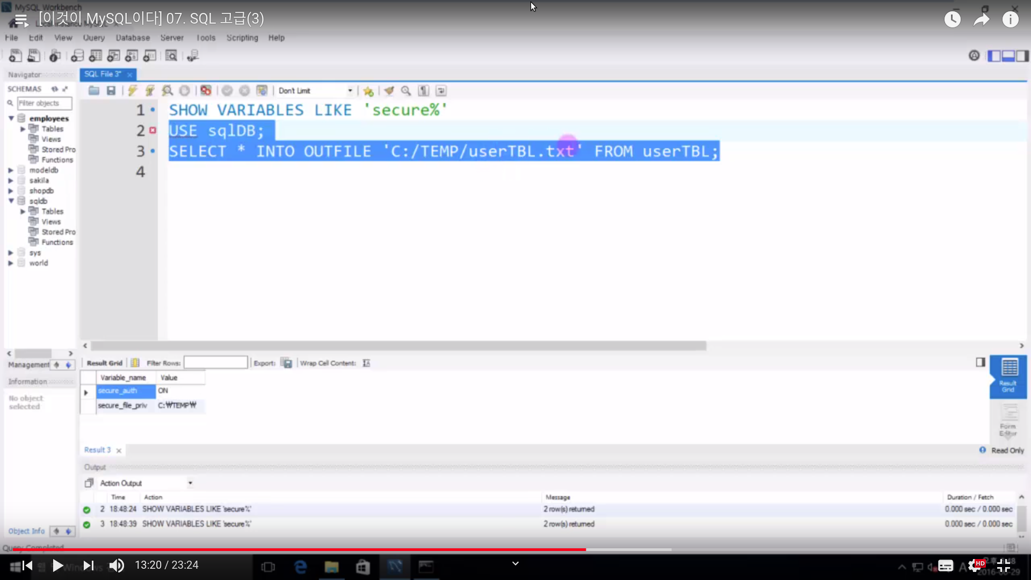Image resolution: width=1031 pixels, height=580 pixels.
Task: Toggle word wrap icon in editor toolbar
Action: 441,91
